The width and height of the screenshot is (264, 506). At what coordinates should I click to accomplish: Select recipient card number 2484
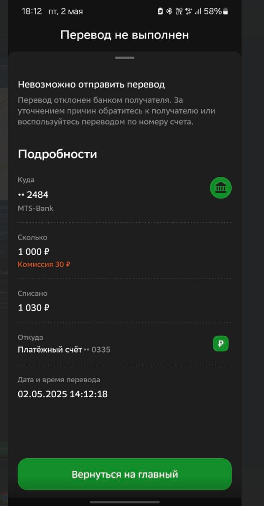click(x=33, y=195)
